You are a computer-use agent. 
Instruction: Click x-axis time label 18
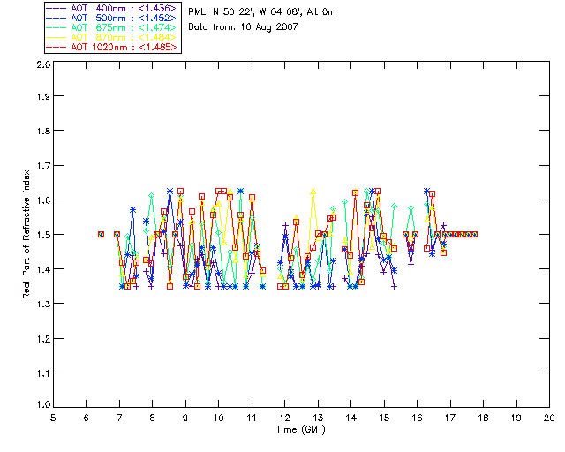483,418
